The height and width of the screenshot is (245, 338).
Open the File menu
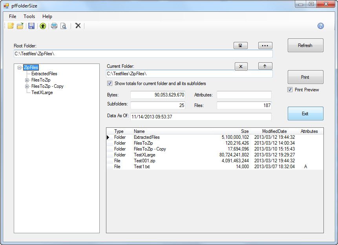tap(13, 16)
